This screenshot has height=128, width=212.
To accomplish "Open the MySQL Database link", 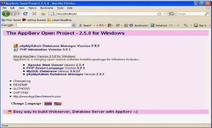I will [42, 71].
